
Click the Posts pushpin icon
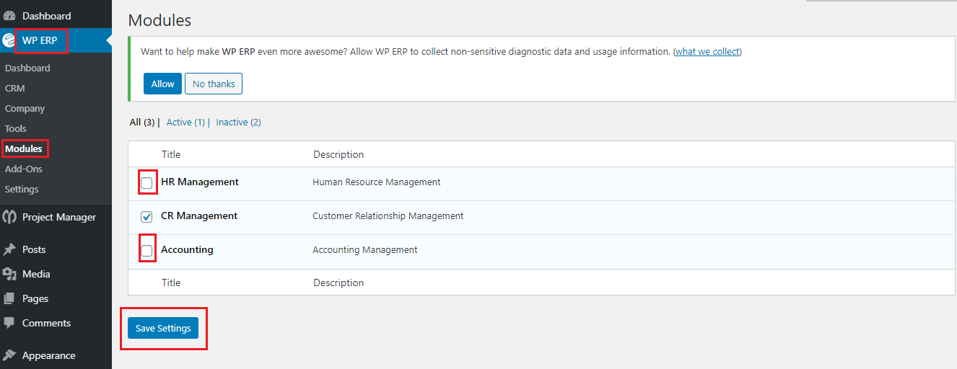[9, 249]
